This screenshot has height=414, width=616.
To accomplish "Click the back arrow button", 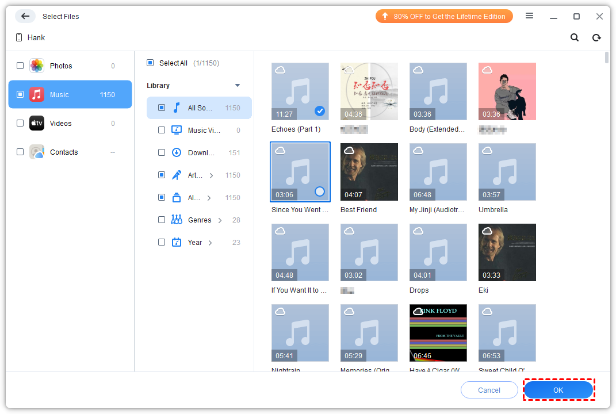I will (25, 16).
